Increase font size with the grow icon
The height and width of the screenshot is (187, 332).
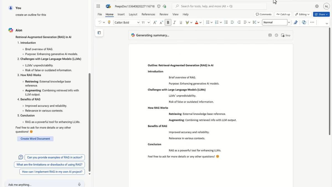tap(155, 22)
